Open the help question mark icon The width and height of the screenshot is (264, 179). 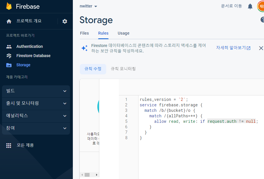[x=262, y=20]
